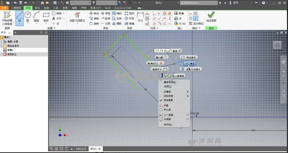Viewport: 288px width, 153px height.
Task: Select the 矩形 rectangle tool in 创建 panel
Action: point(46,15)
